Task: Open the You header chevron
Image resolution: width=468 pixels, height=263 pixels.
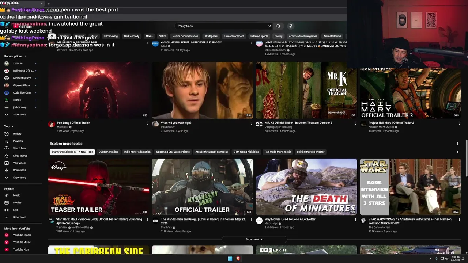Action: 12,126
